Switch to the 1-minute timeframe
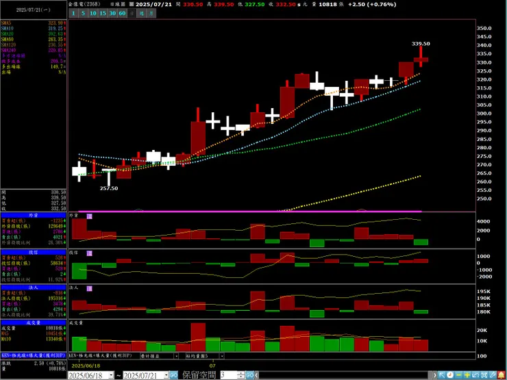 coord(73,13)
